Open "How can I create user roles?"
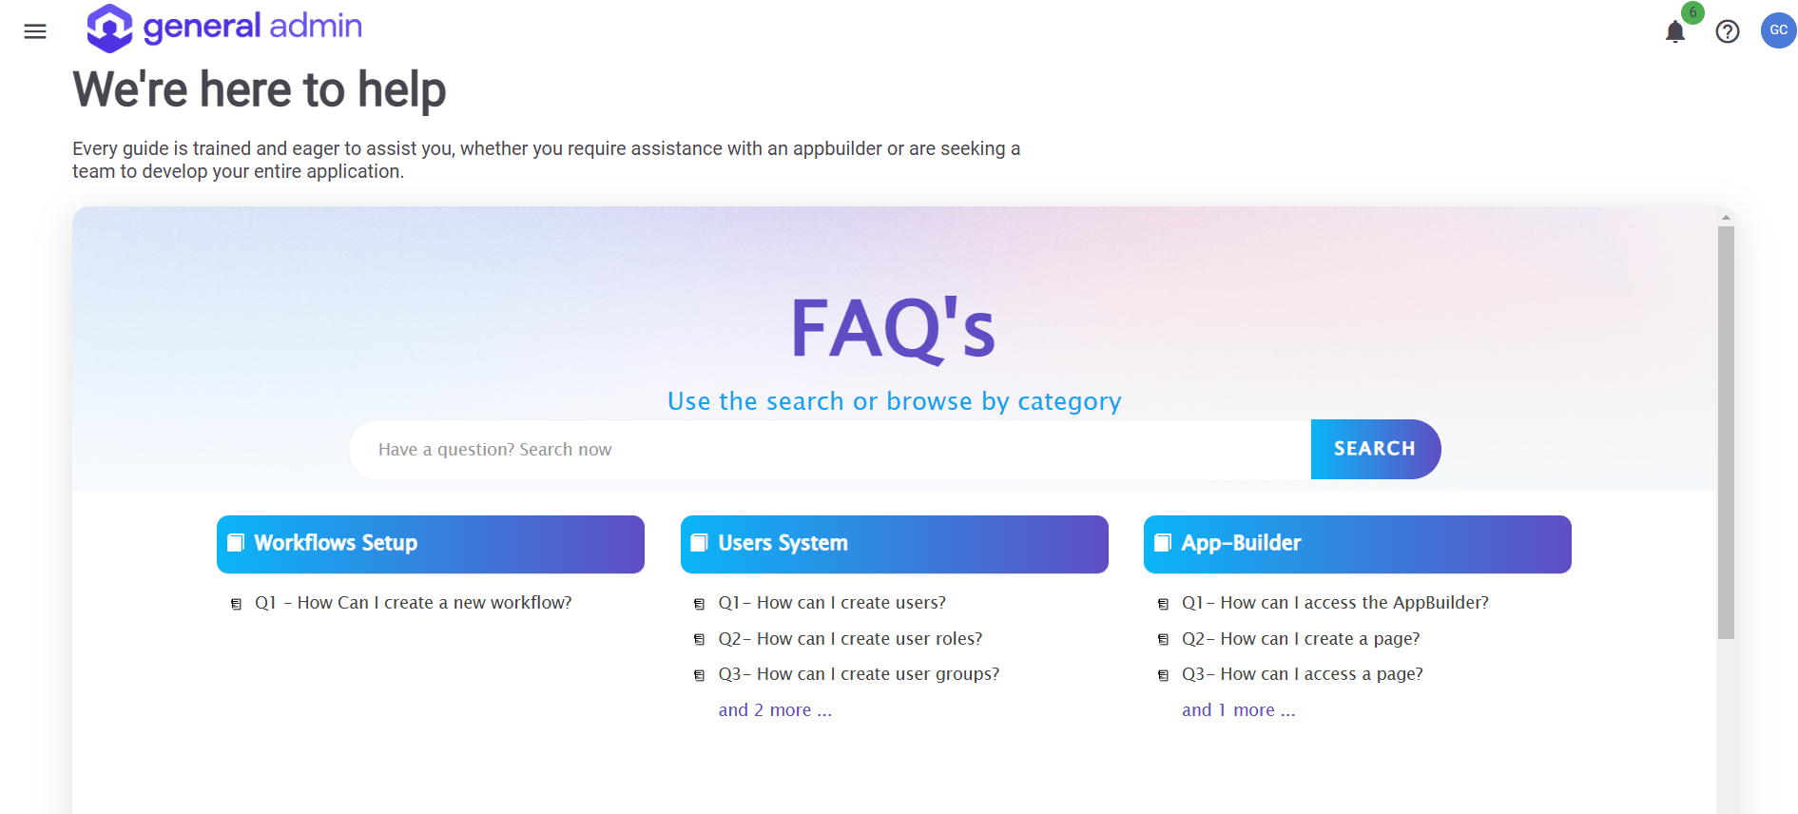The image size is (1798, 814). click(x=850, y=639)
